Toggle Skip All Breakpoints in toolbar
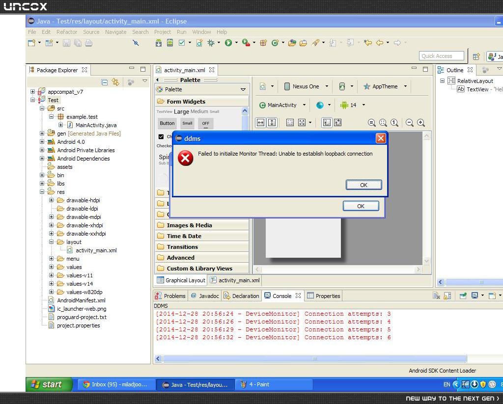503x404 pixels. coord(136,43)
